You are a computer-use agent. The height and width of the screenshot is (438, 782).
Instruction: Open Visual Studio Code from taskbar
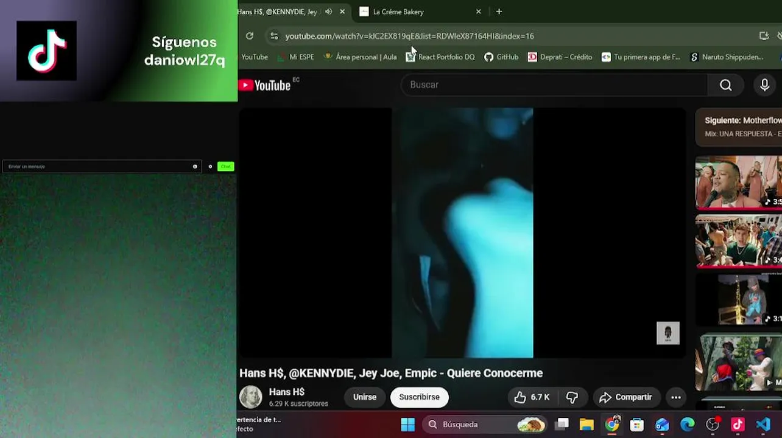click(x=763, y=425)
